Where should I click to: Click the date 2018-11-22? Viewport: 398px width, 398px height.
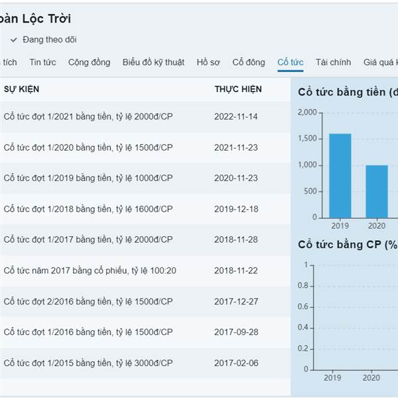pos(235,271)
